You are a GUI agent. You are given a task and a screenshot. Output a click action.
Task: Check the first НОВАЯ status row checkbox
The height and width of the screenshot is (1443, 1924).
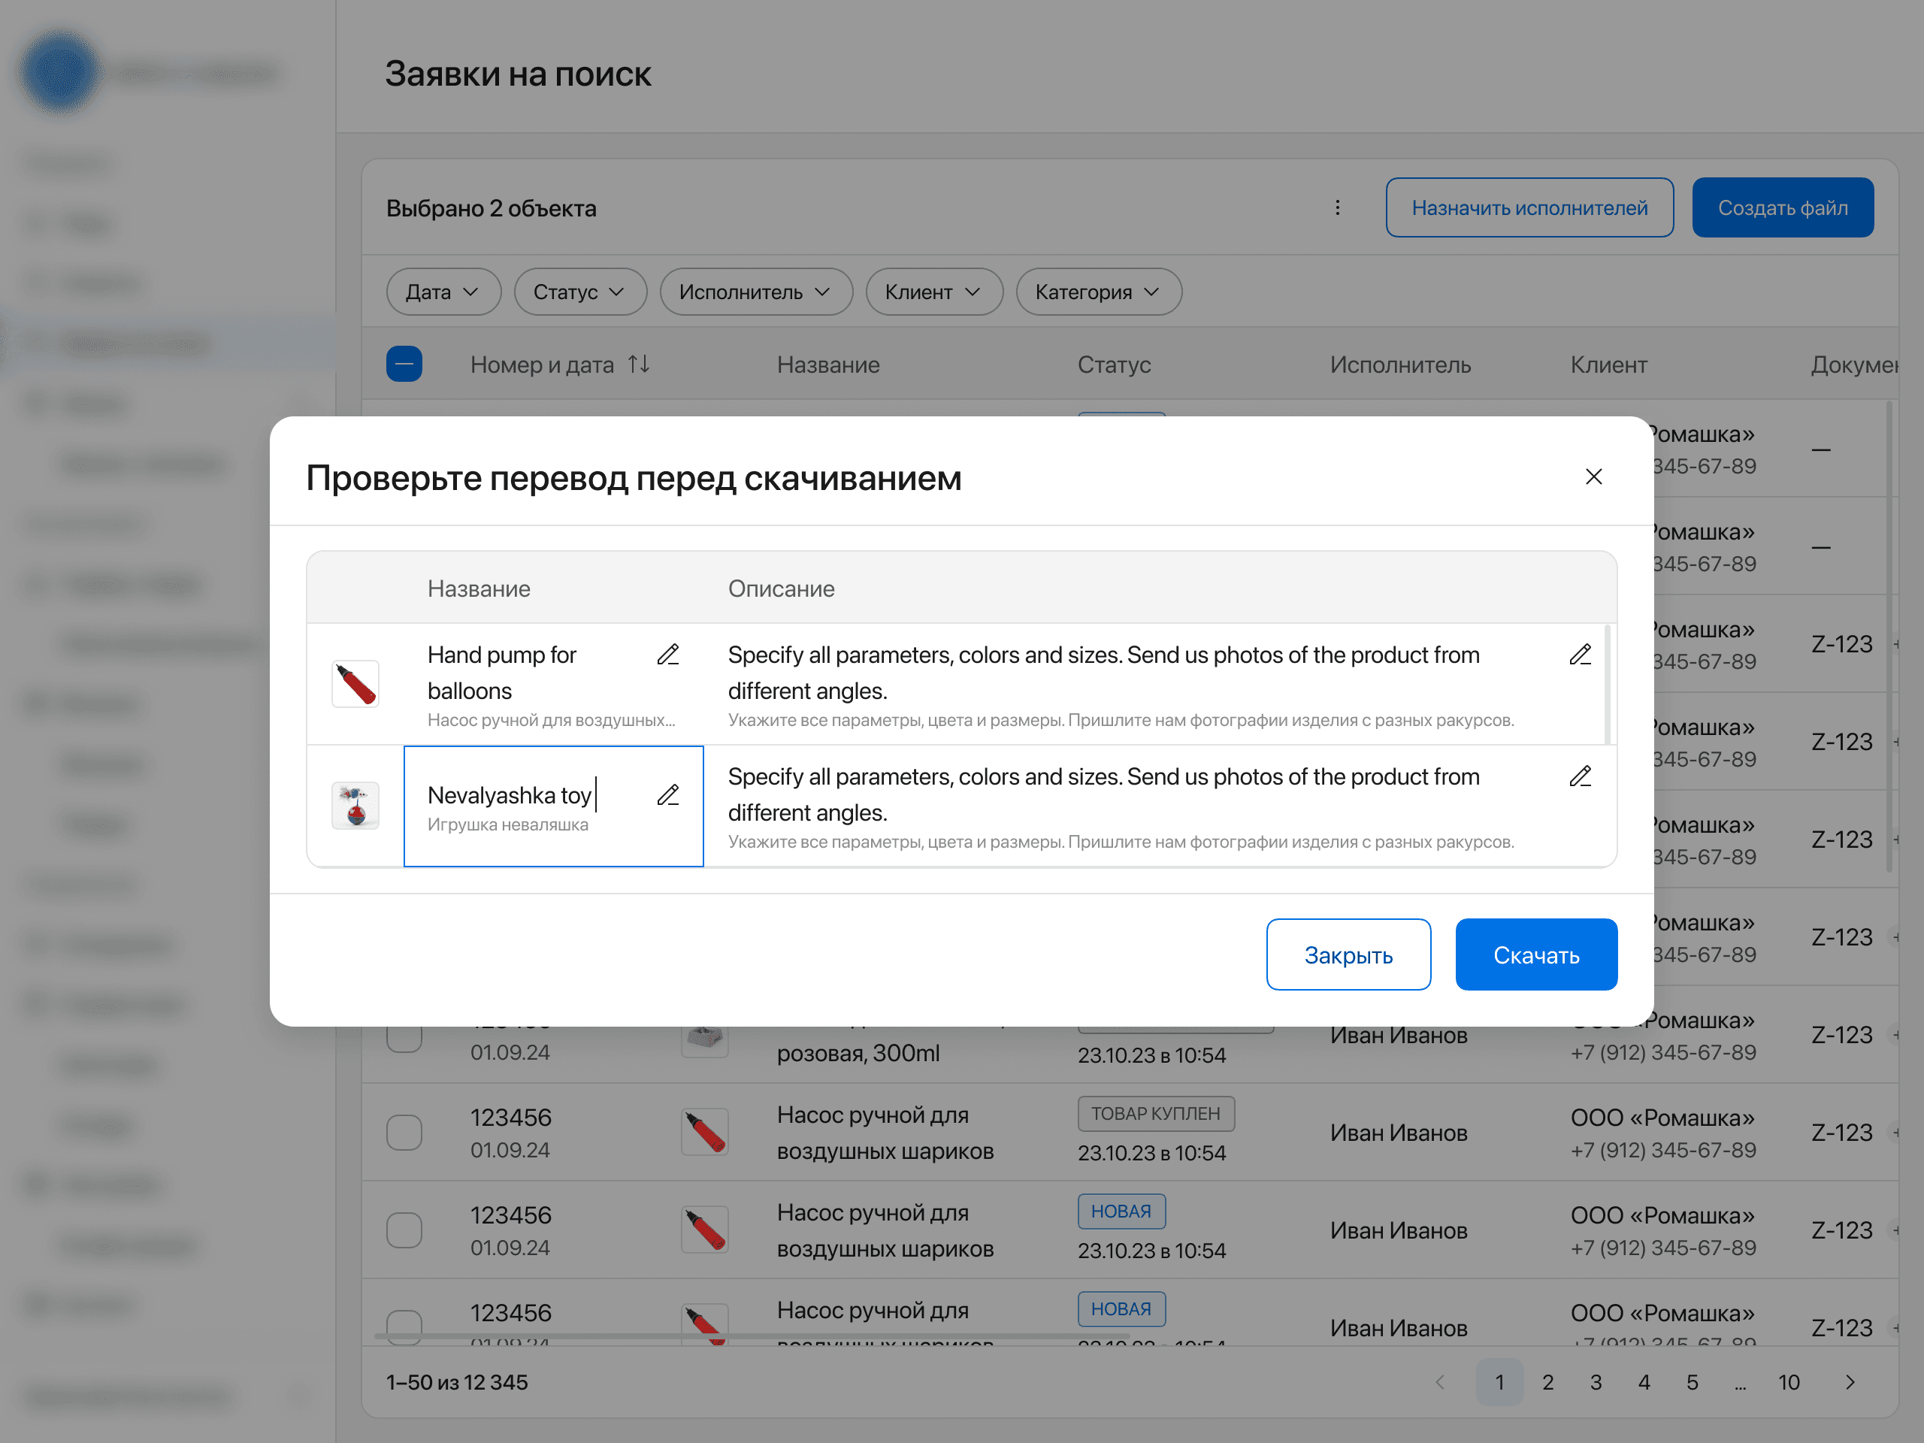404,1230
